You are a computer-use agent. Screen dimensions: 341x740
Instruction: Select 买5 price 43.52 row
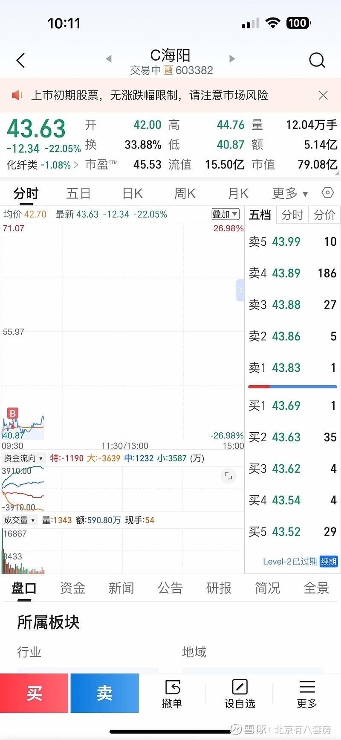click(x=292, y=532)
